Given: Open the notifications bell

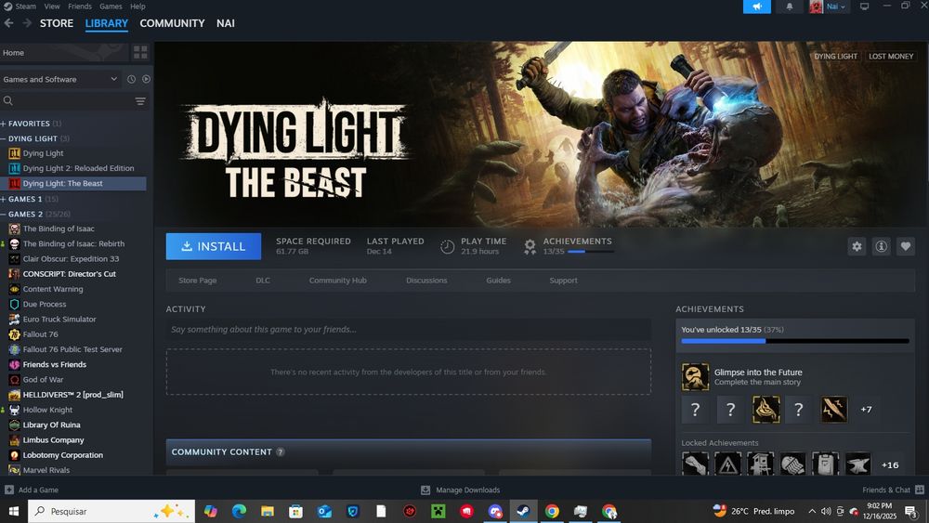Looking at the screenshot, I should coord(789,7).
